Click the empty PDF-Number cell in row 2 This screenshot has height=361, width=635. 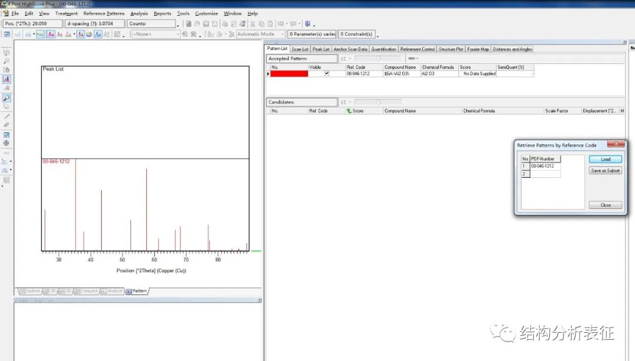(546, 174)
